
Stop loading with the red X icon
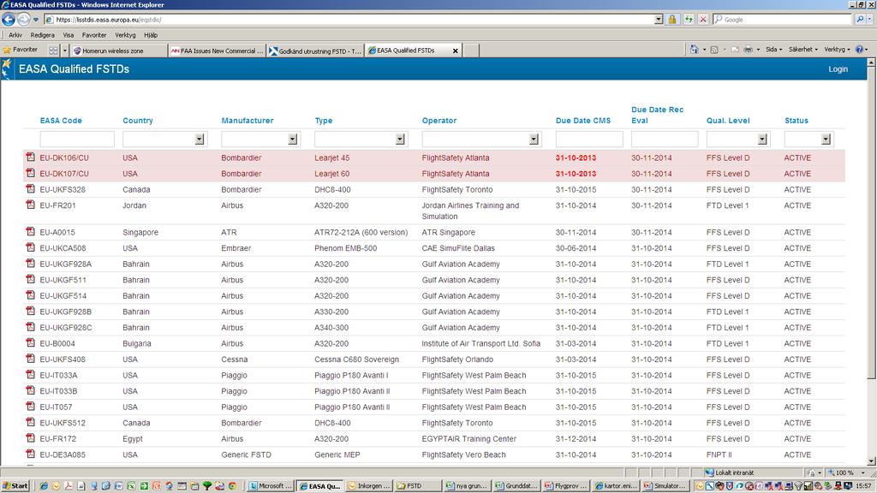coord(703,20)
